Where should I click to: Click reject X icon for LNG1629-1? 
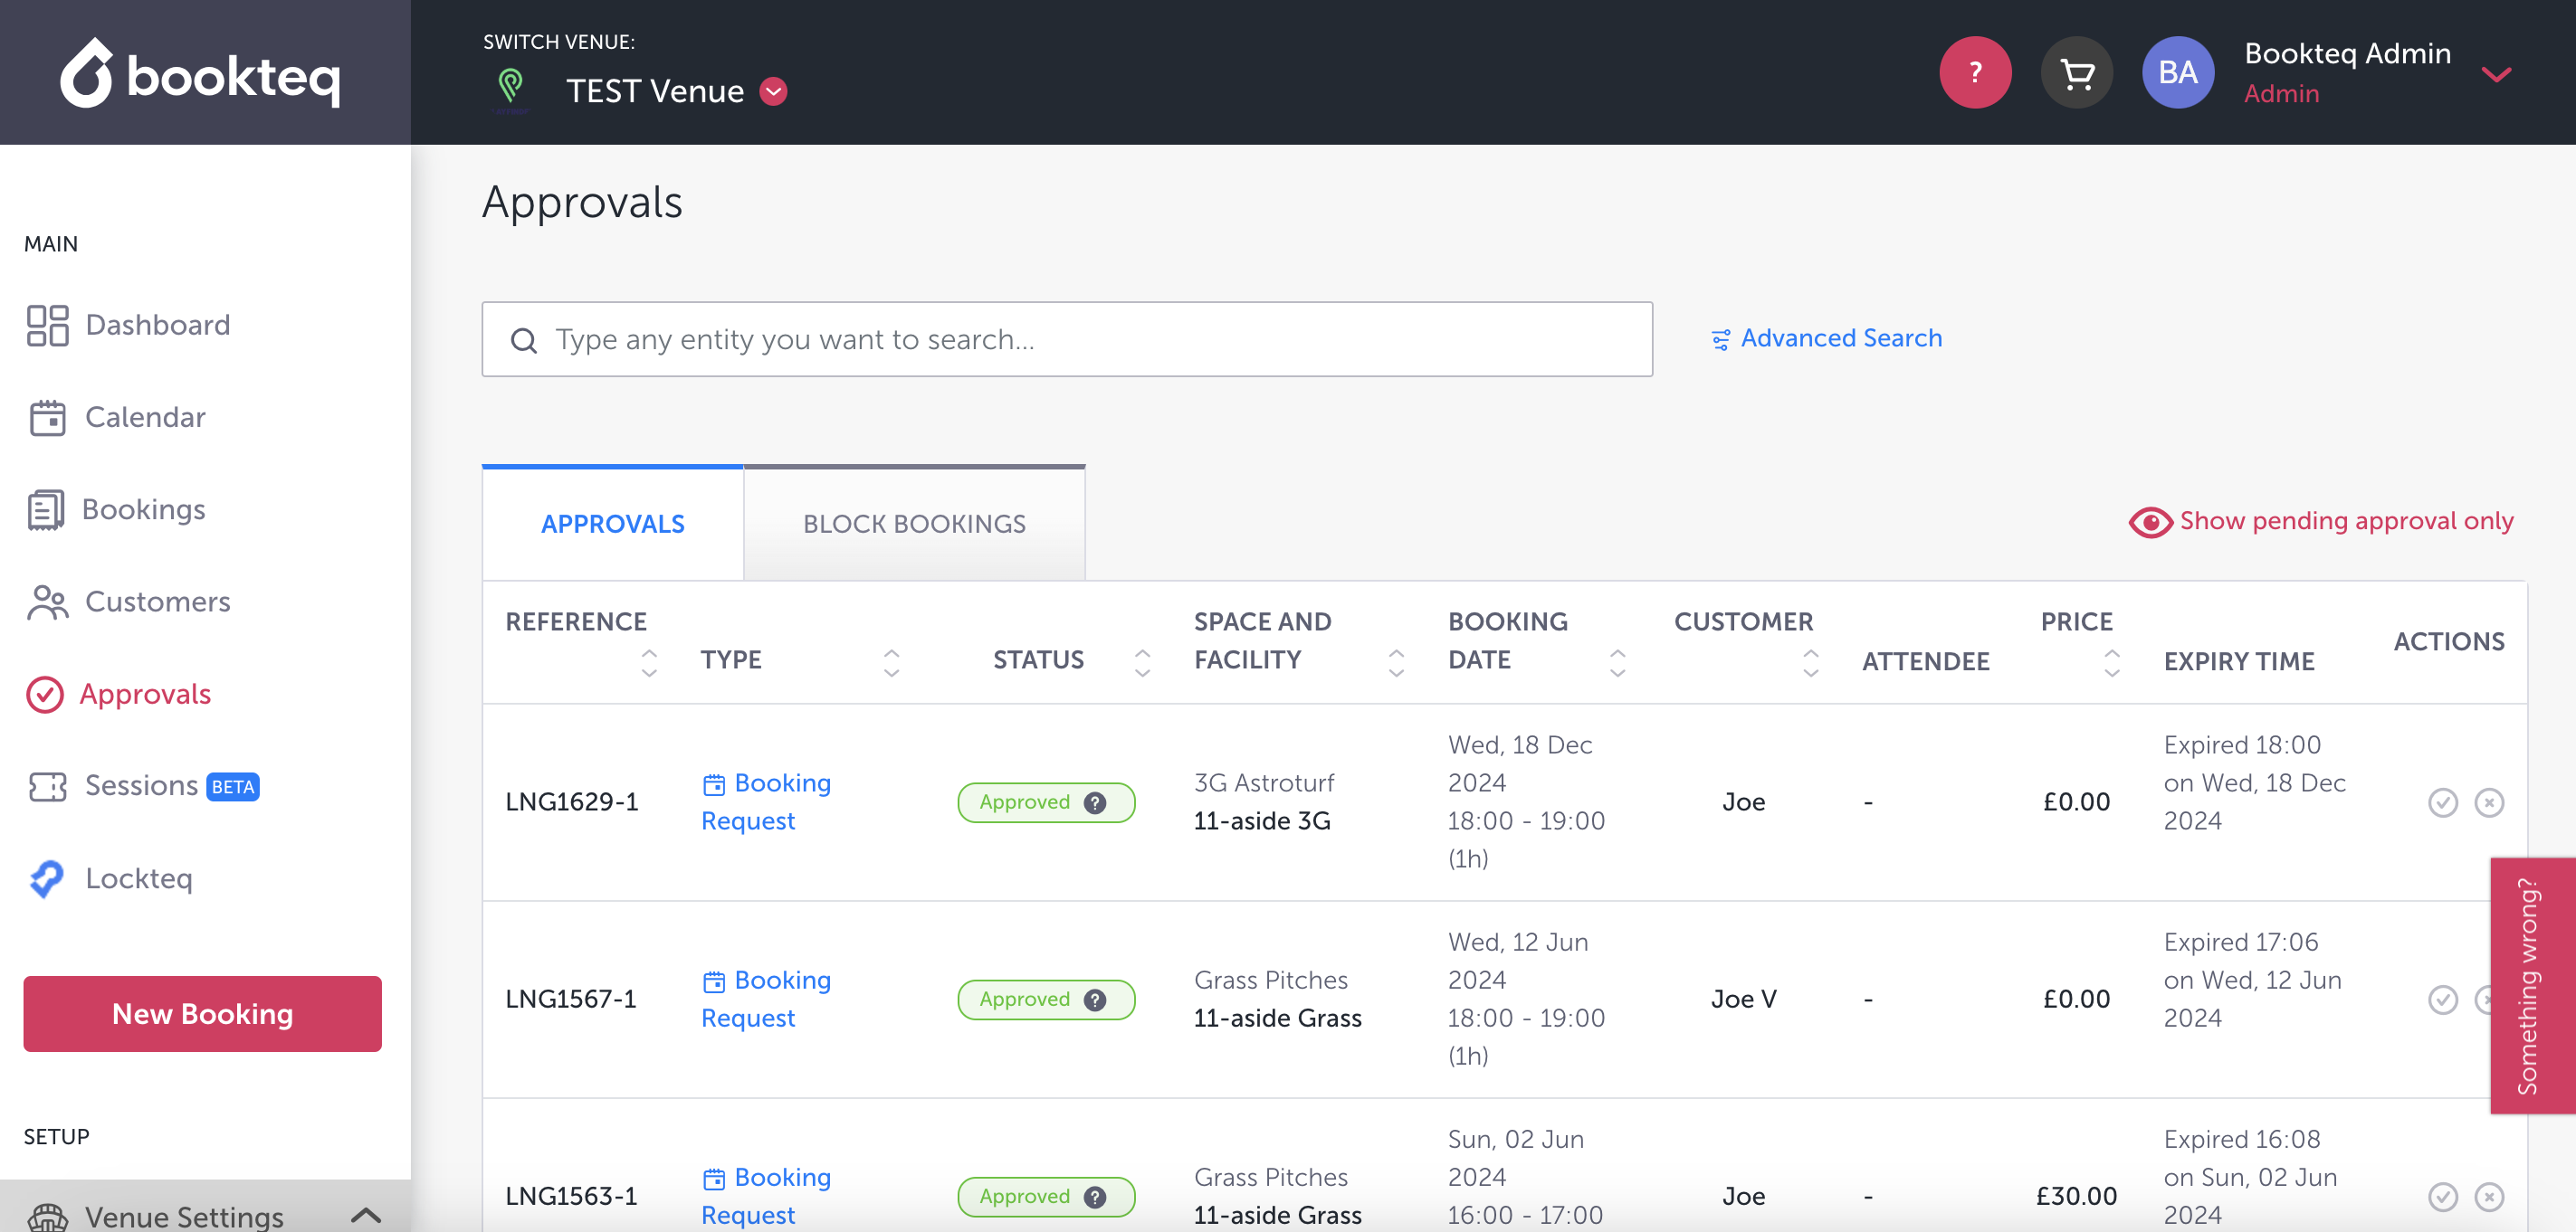click(x=2488, y=802)
